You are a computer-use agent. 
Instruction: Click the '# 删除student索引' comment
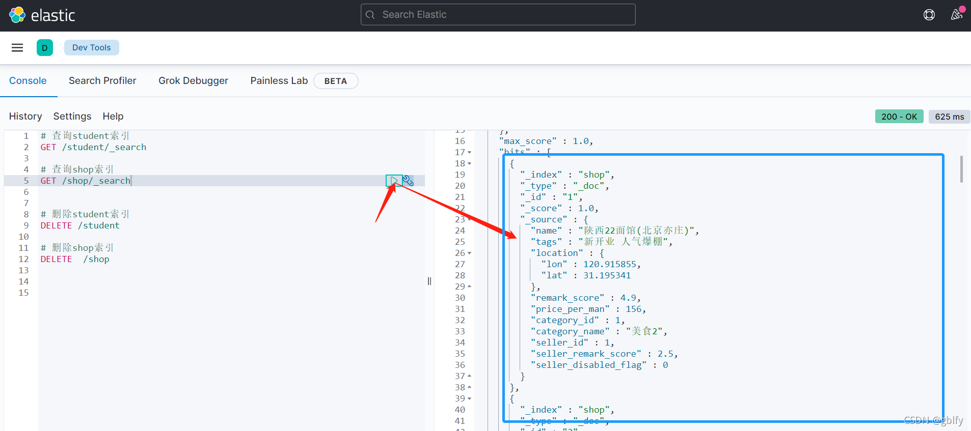tap(85, 214)
